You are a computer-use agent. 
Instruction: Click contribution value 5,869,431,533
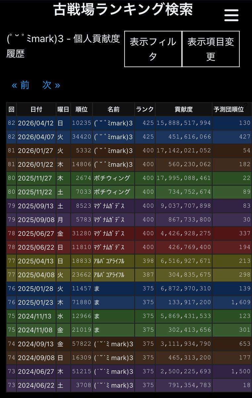click(x=186, y=316)
